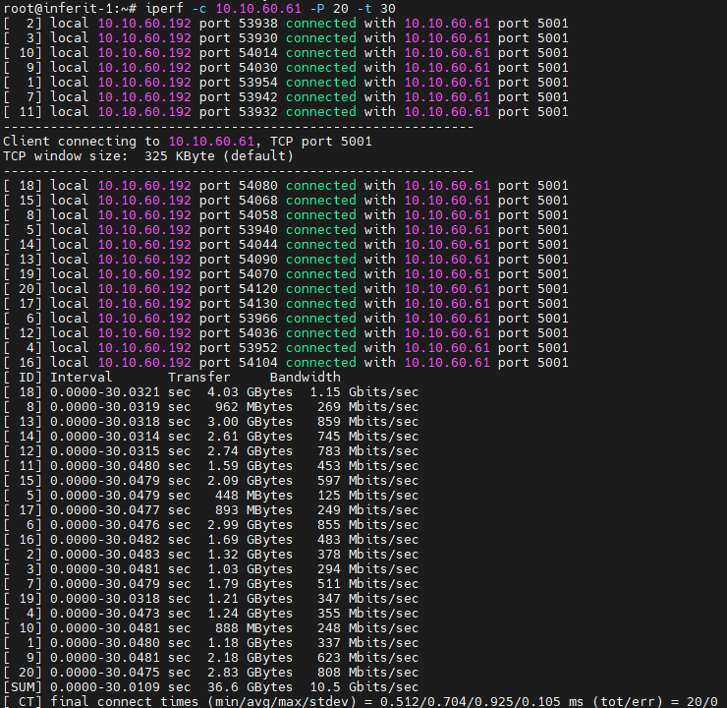Click port 53940 in connection 5 row

pyautogui.click(x=258, y=230)
